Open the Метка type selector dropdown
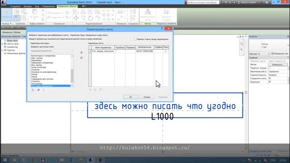The height and width of the screenshot is (163, 290). (288, 45)
